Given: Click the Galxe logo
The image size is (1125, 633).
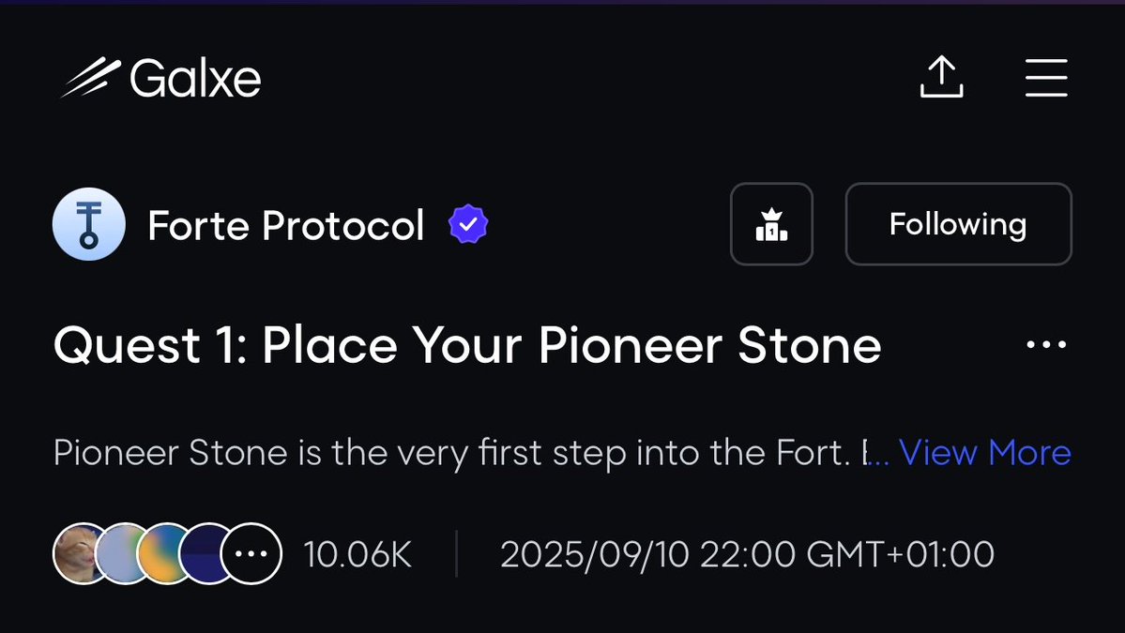Looking at the screenshot, I should coord(160,78).
